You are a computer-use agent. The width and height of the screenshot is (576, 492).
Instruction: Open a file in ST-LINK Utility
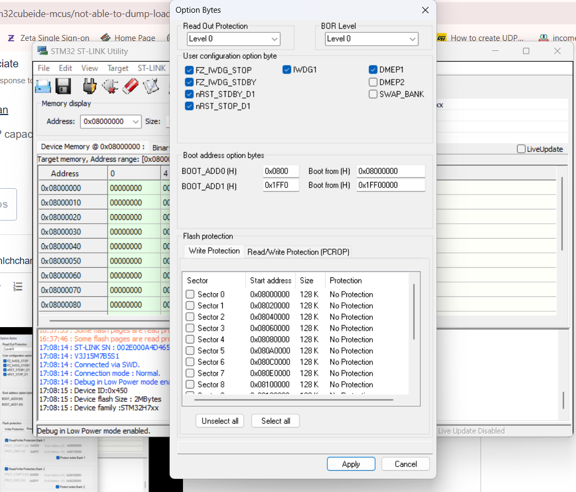pyautogui.click(x=43, y=86)
